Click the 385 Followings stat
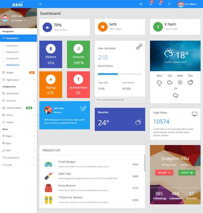The width and height of the screenshot is (203, 213). [160, 195]
